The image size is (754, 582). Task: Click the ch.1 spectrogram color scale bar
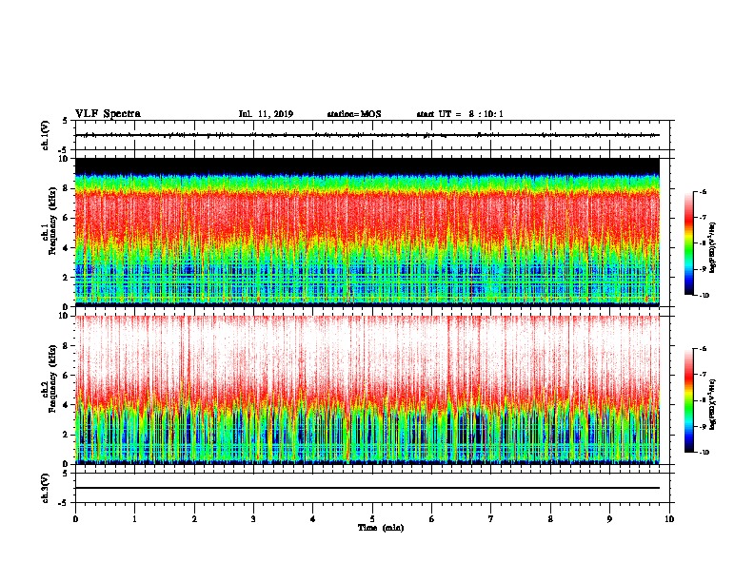688,243
